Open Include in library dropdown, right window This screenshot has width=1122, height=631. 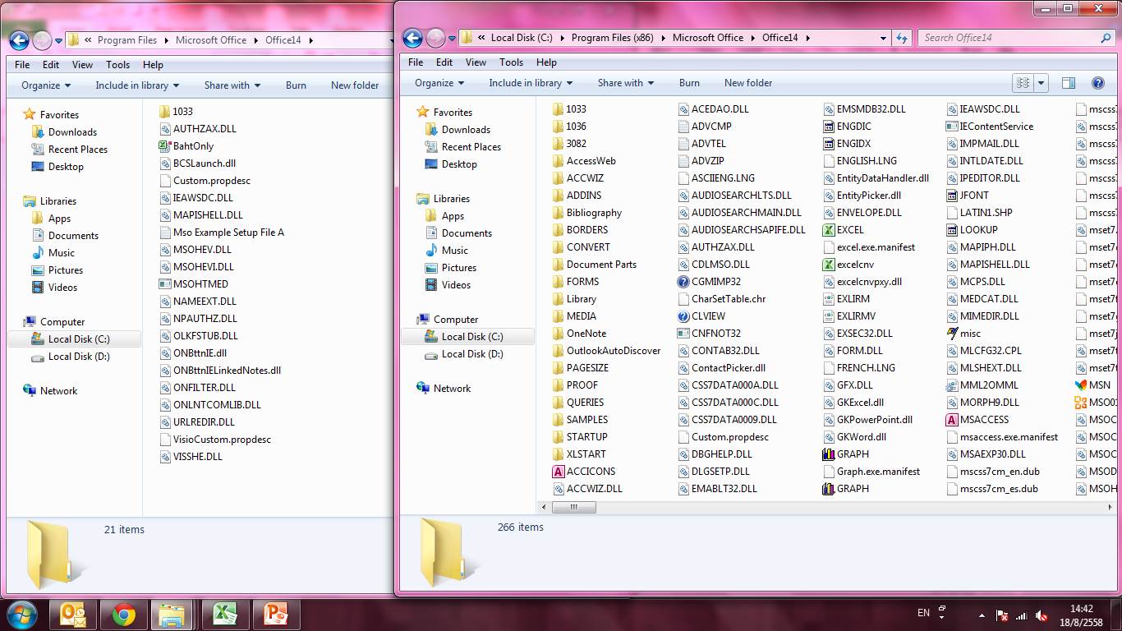click(x=531, y=83)
